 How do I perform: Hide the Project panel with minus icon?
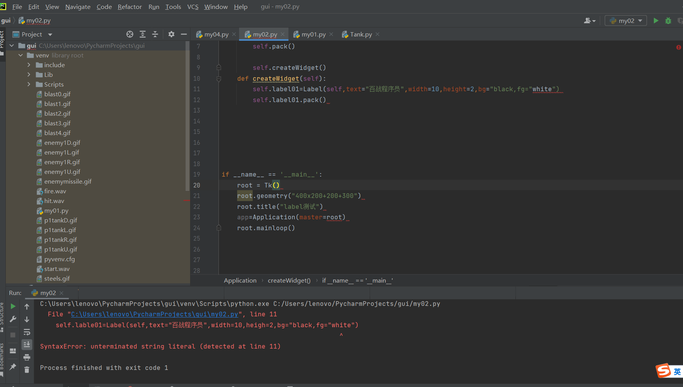coord(184,34)
